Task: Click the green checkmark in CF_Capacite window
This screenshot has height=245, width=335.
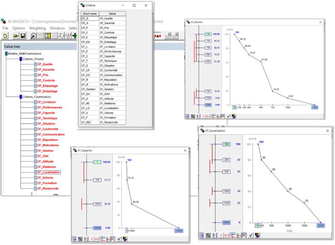Action: 119,239
